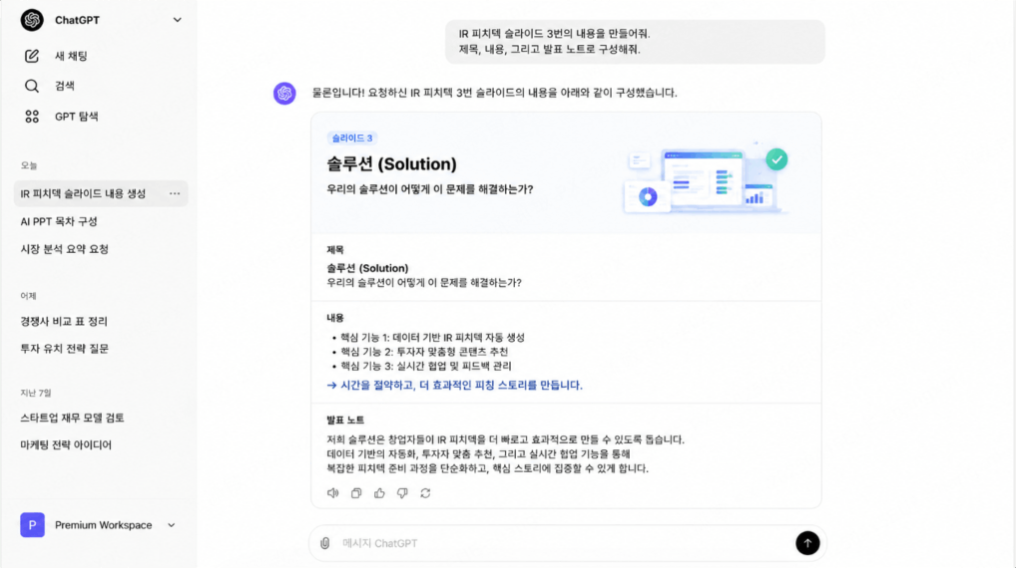Click the green checkmark icon on illustration
This screenshot has width=1016, height=568.
point(776,159)
